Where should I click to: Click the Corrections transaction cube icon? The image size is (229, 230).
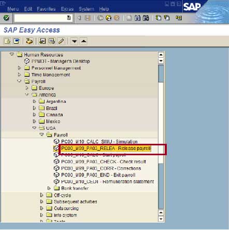(56, 168)
